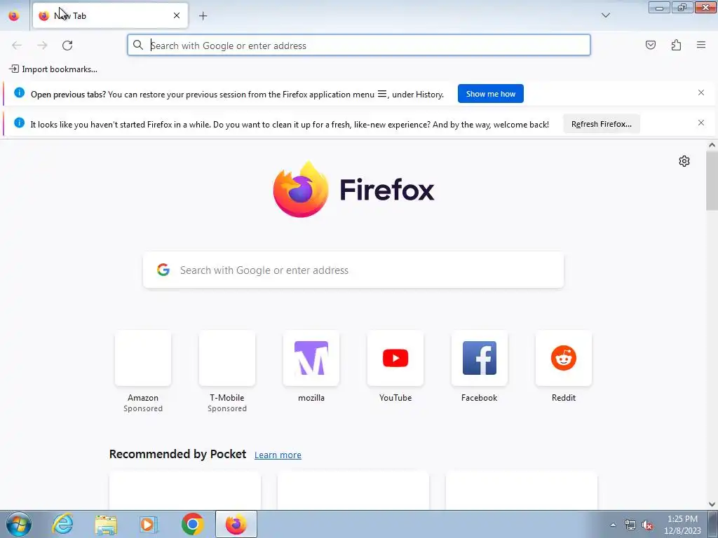Screen dimensions: 718x538
Task: Open the Windows Start menu
Action: [18, 524]
